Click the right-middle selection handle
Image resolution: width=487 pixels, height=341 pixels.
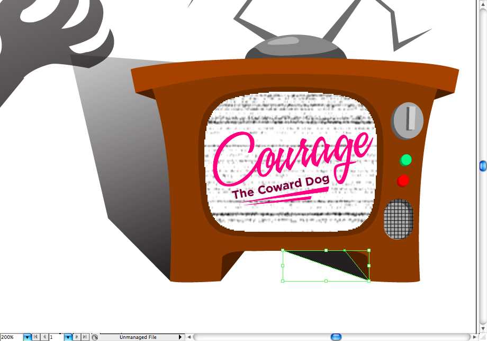(x=369, y=266)
